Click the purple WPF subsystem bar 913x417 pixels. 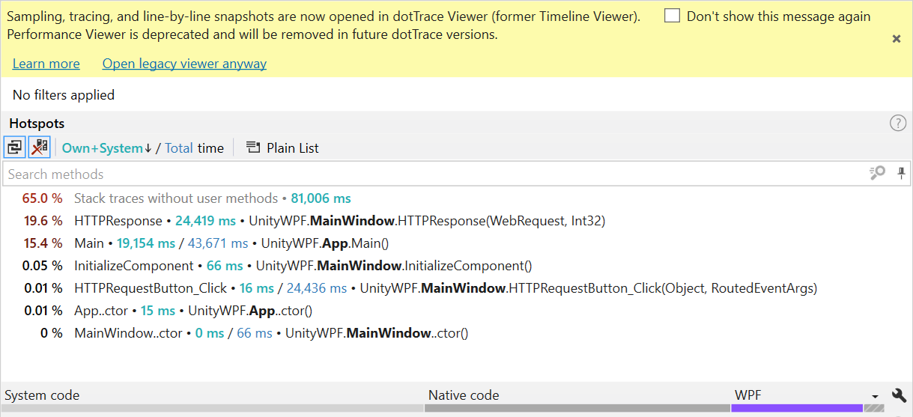pos(797,408)
